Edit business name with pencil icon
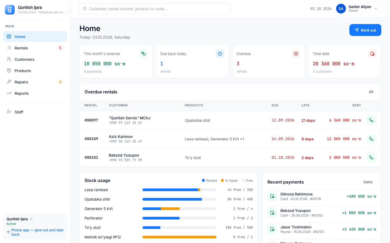390x243 pixels. [31, 219]
